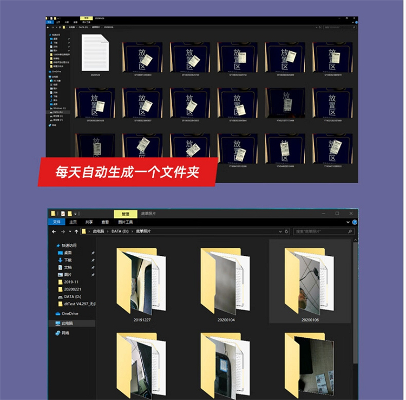Open the 20200104 folder
This screenshot has height=400, width=406.
[226, 283]
